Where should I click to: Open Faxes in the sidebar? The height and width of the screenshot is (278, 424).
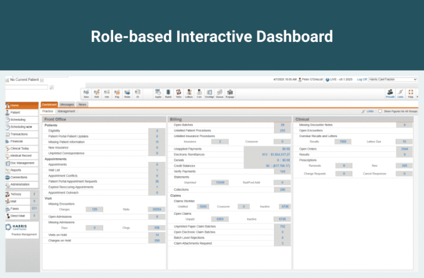point(18,209)
